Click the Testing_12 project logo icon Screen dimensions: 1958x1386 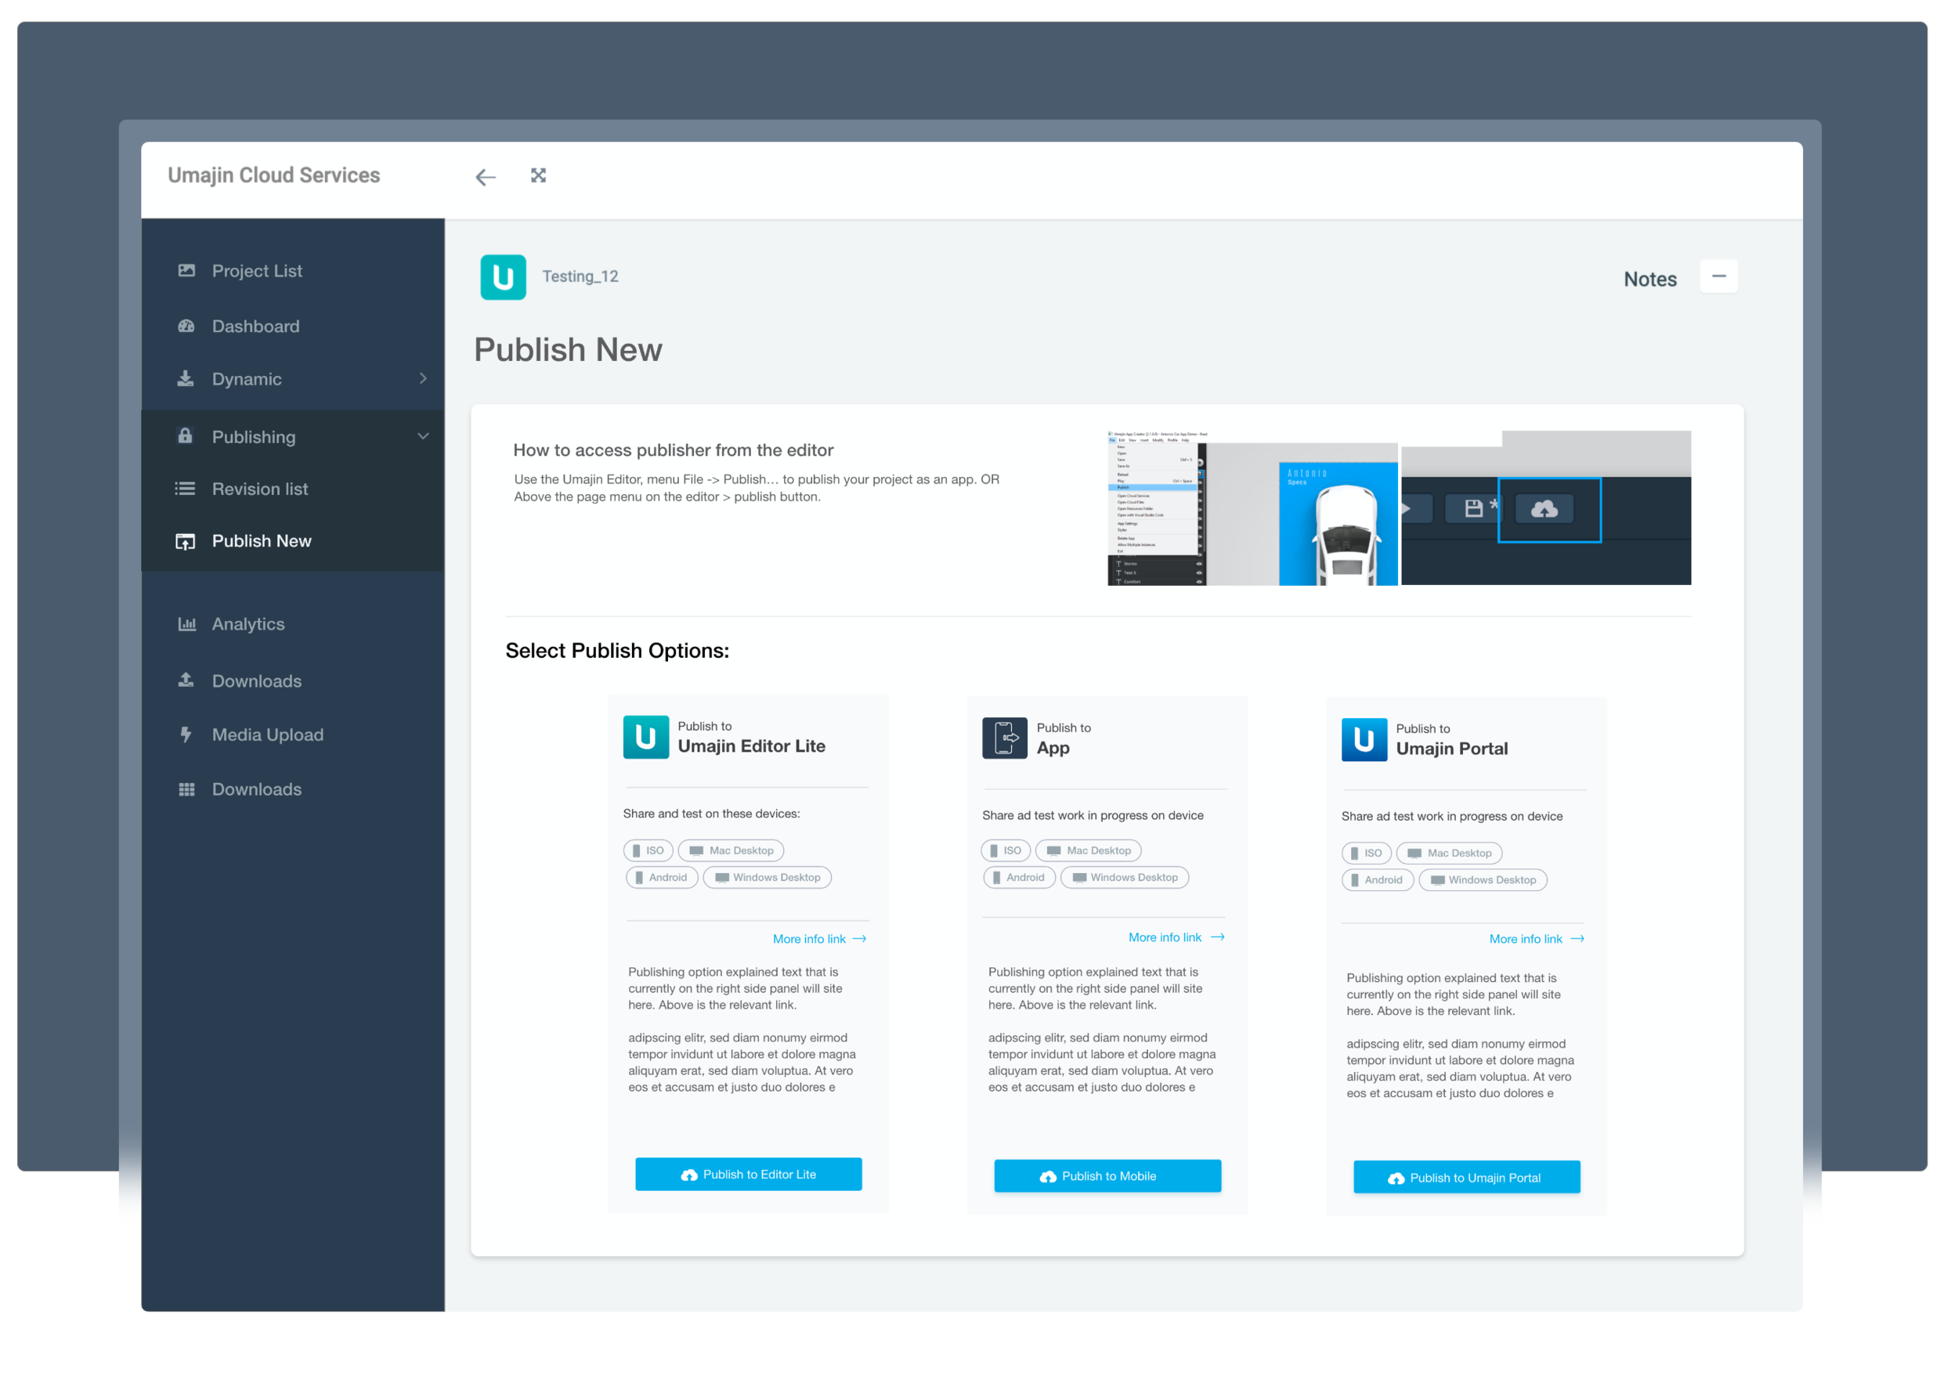pyautogui.click(x=503, y=276)
